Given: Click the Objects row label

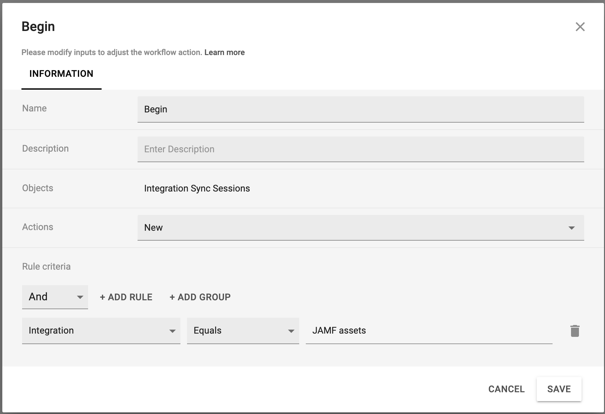Looking at the screenshot, I should pyautogui.click(x=38, y=188).
